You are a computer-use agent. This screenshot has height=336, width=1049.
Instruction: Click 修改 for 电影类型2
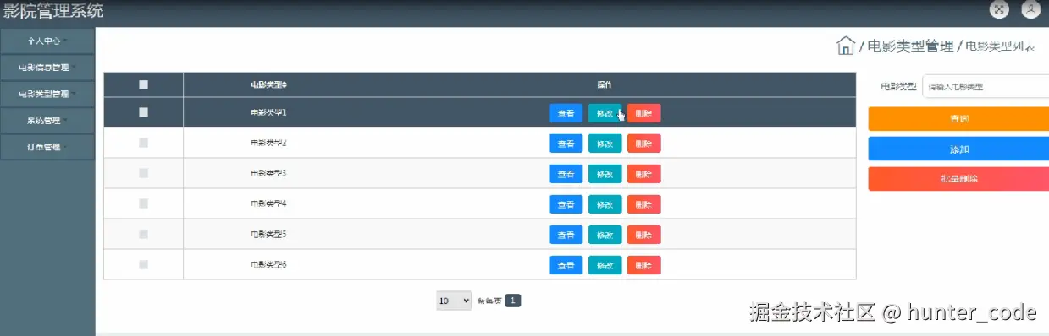tap(605, 144)
